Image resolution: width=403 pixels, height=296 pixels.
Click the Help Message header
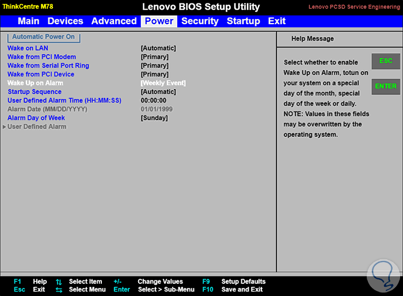(x=313, y=39)
